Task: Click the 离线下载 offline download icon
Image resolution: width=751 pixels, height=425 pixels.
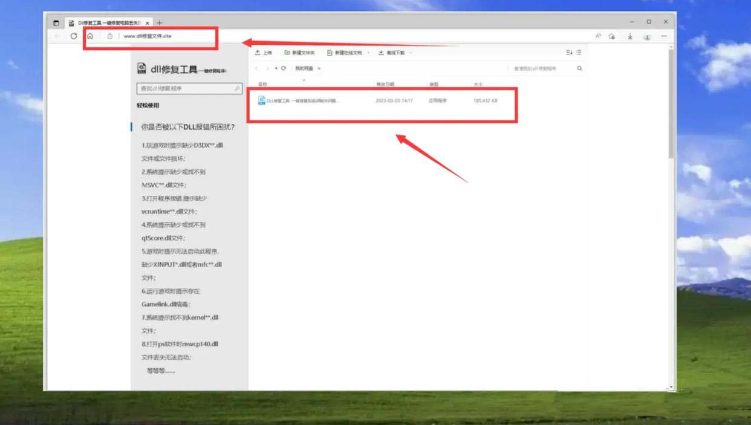Action: click(x=381, y=53)
